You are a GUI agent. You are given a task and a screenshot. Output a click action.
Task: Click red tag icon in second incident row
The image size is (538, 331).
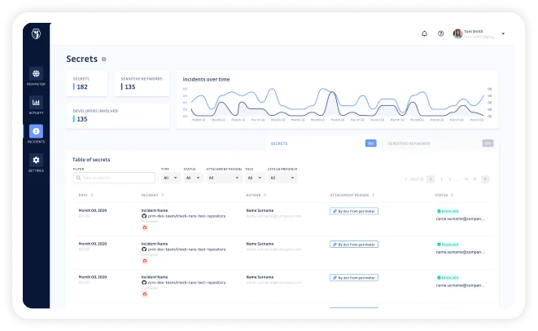(x=145, y=261)
